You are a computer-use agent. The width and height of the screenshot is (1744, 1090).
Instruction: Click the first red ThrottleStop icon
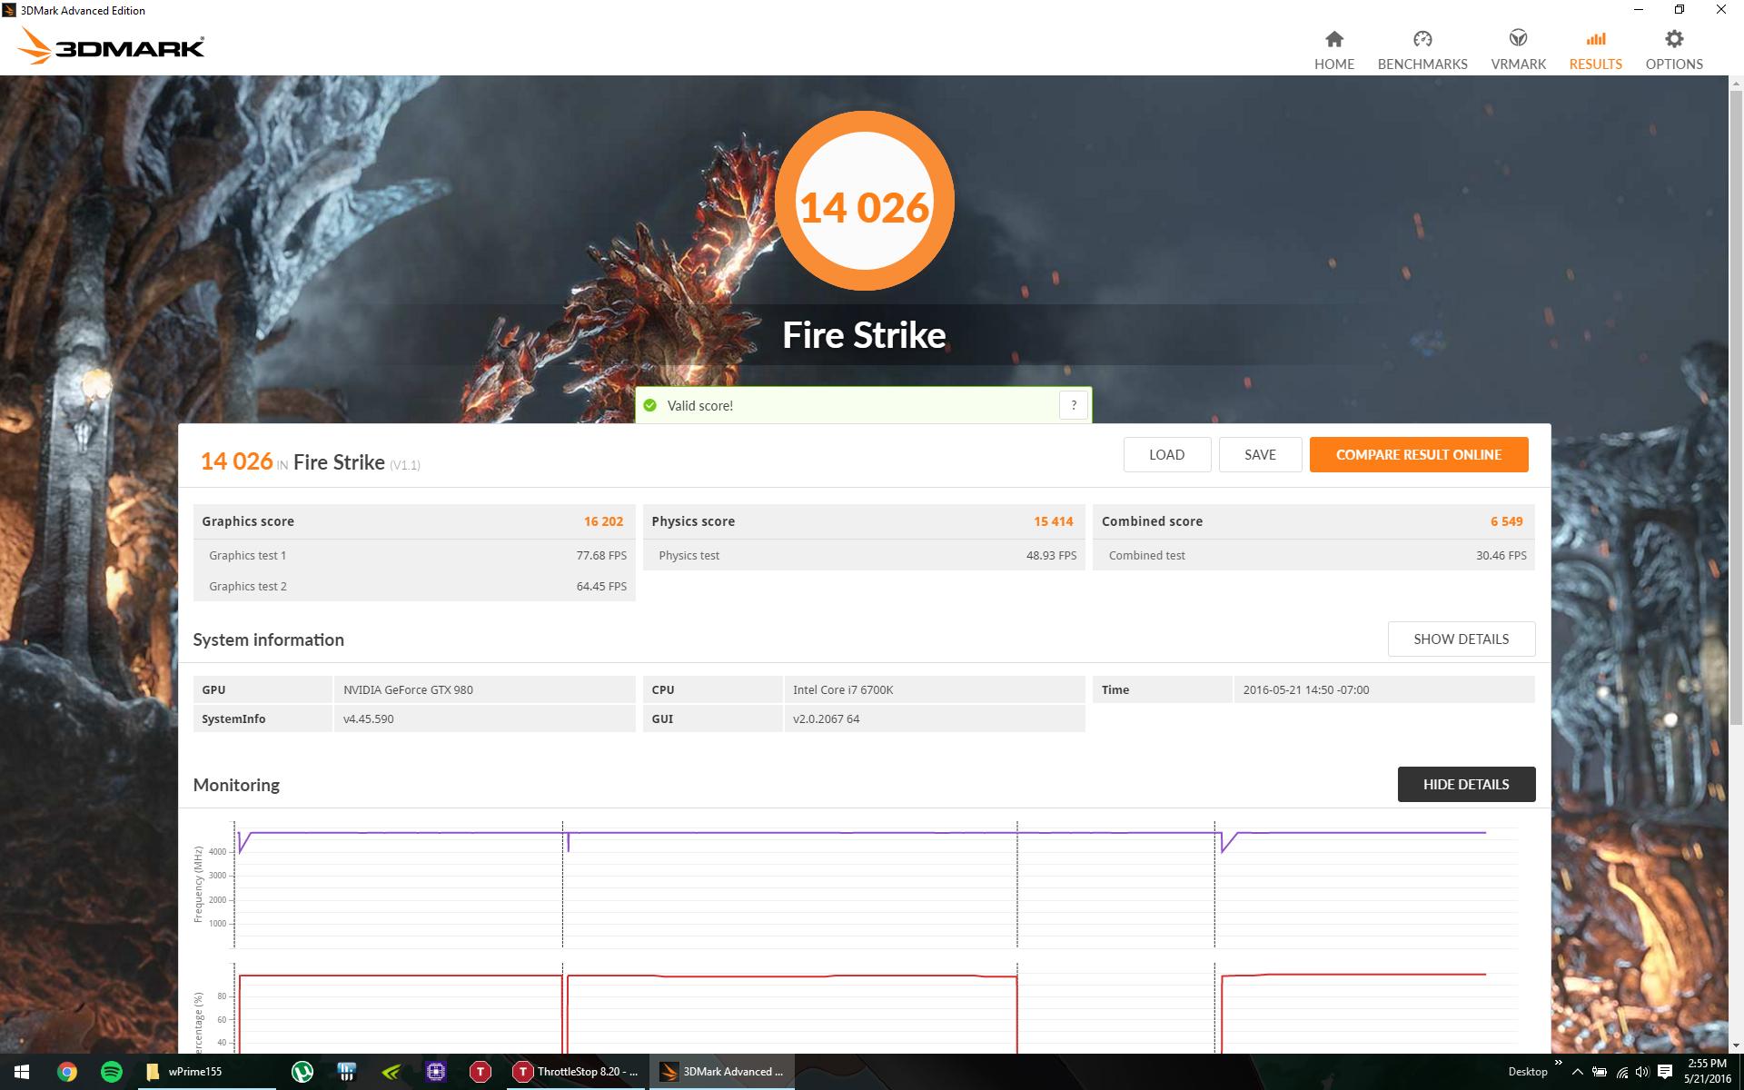(480, 1072)
